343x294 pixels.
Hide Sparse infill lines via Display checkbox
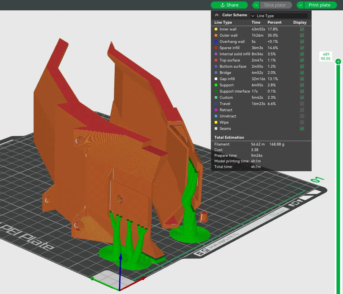(x=302, y=48)
